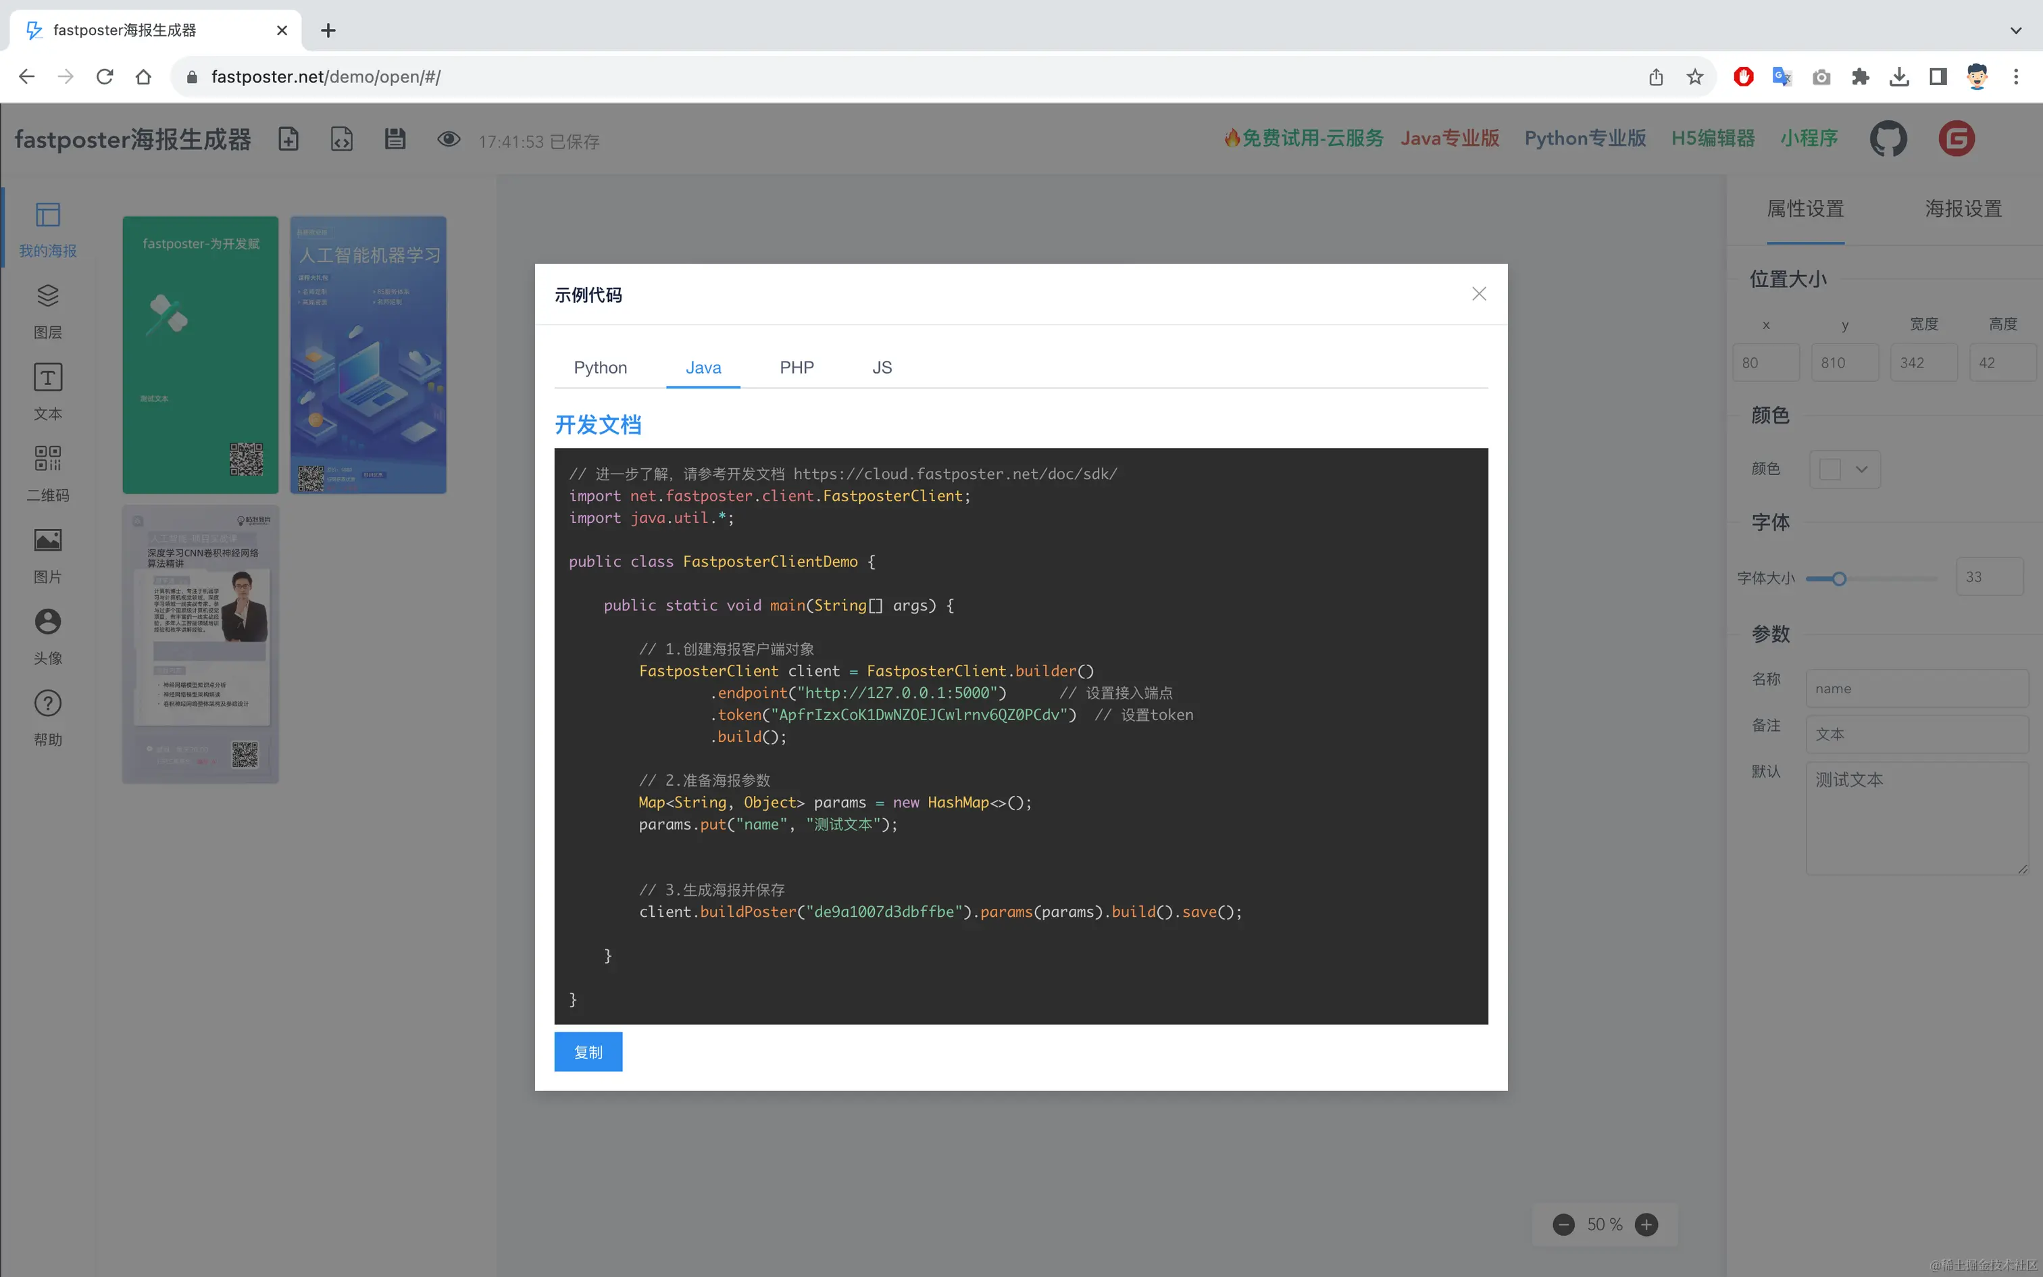Click the 复制 copy button
Screen dimensions: 2043x1277
pos(588,1051)
